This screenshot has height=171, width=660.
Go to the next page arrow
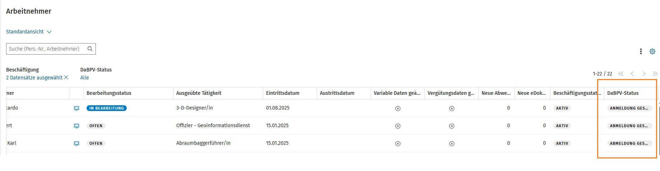pyautogui.click(x=644, y=74)
